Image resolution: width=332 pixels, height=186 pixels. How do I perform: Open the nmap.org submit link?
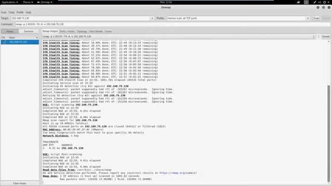point(178,173)
